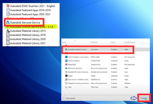Click Enabled status in Autodesk Genuine Service row
The image size is (153, 104).
(x=114, y=49)
